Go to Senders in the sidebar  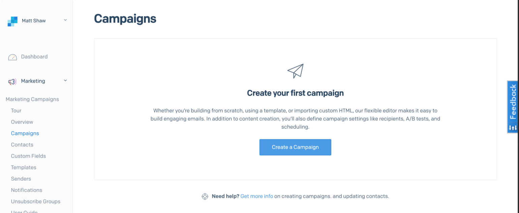(21, 179)
